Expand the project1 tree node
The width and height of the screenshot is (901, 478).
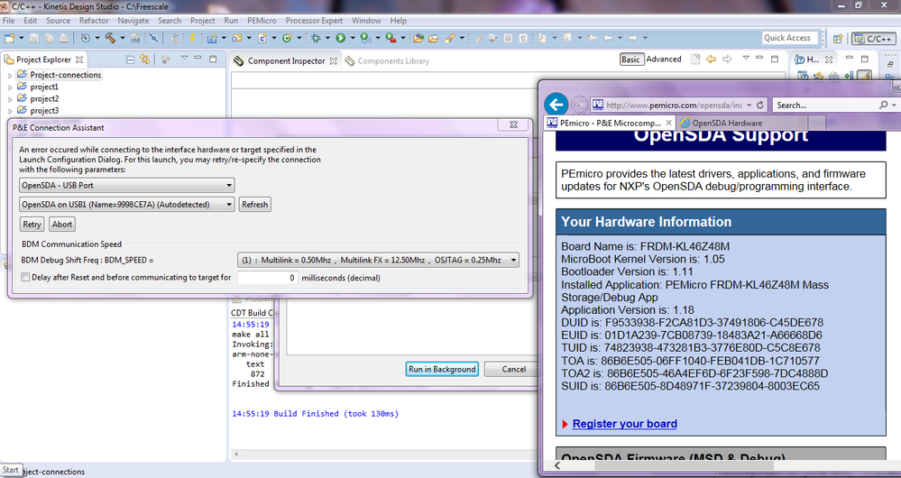pos(10,87)
